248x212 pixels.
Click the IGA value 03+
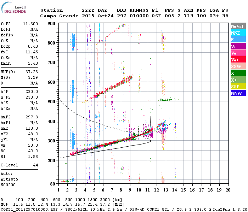(214, 16)
